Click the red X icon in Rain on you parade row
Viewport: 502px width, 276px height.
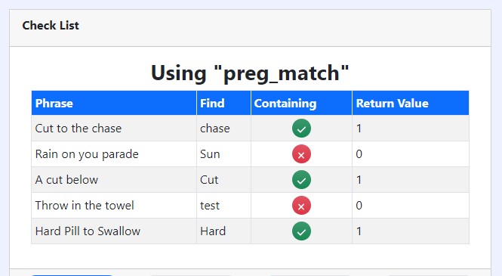coord(301,154)
